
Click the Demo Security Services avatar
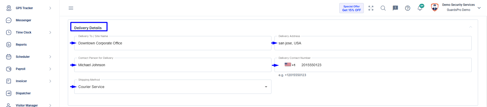coord(435,8)
